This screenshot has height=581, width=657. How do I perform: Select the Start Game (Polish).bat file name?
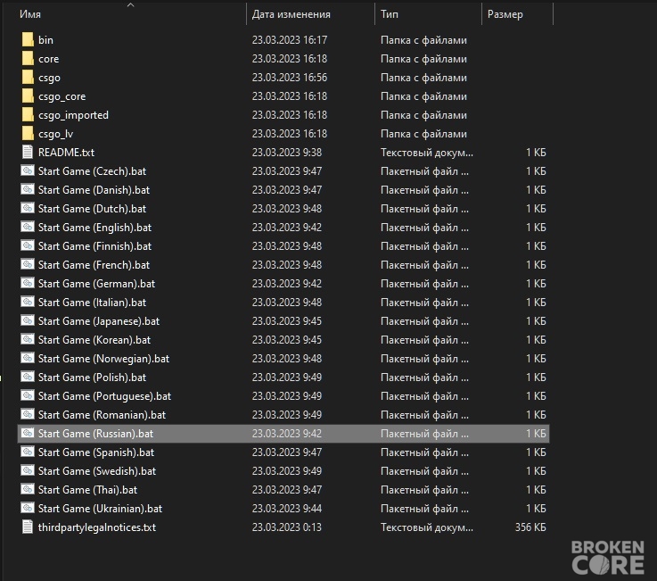pyautogui.click(x=92, y=378)
